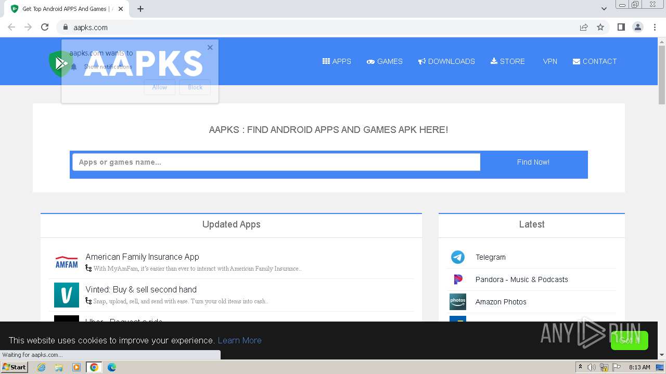Image resolution: width=666 pixels, height=374 pixels.
Task: Click the page vertical scrollbar thumb
Action: pyautogui.click(x=662, y=74)
